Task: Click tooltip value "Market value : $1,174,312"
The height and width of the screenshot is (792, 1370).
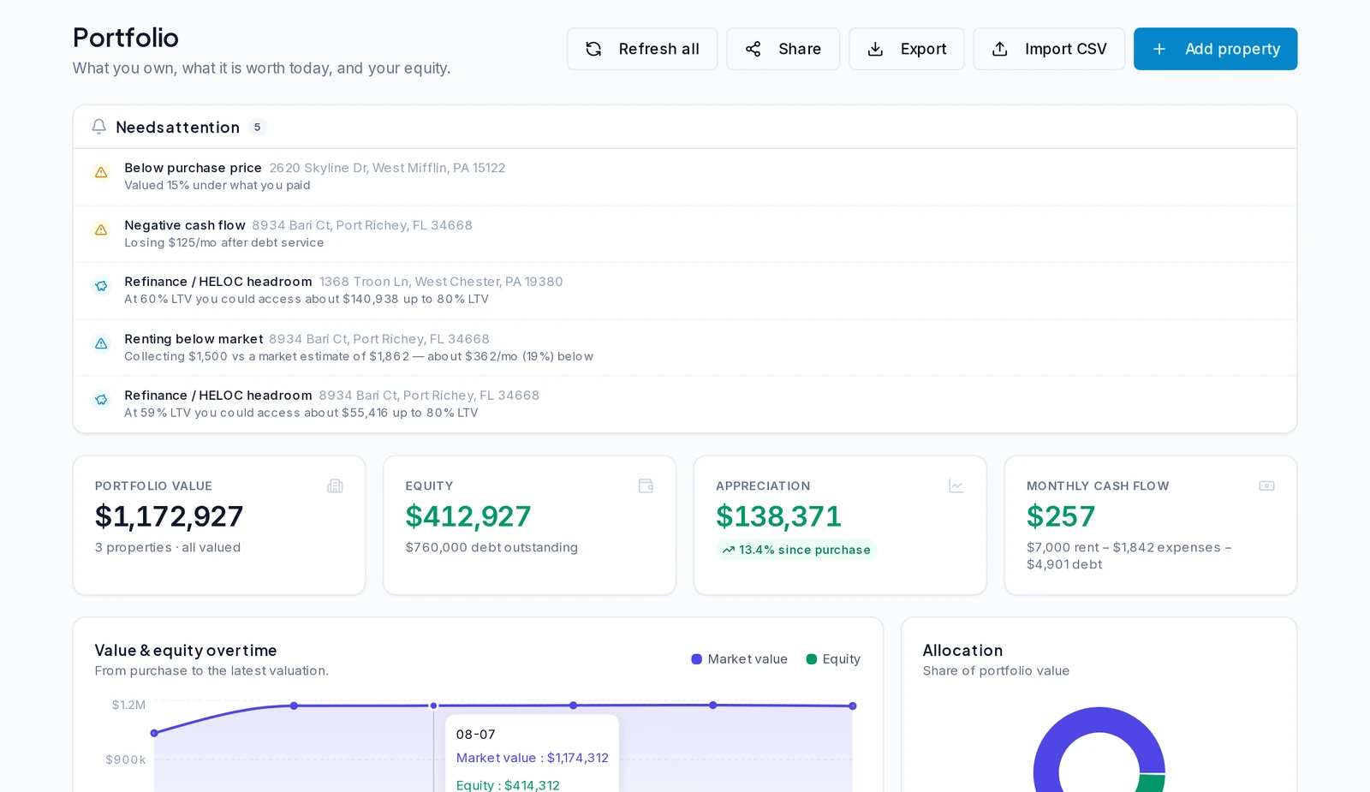Action: pos(533,759)
